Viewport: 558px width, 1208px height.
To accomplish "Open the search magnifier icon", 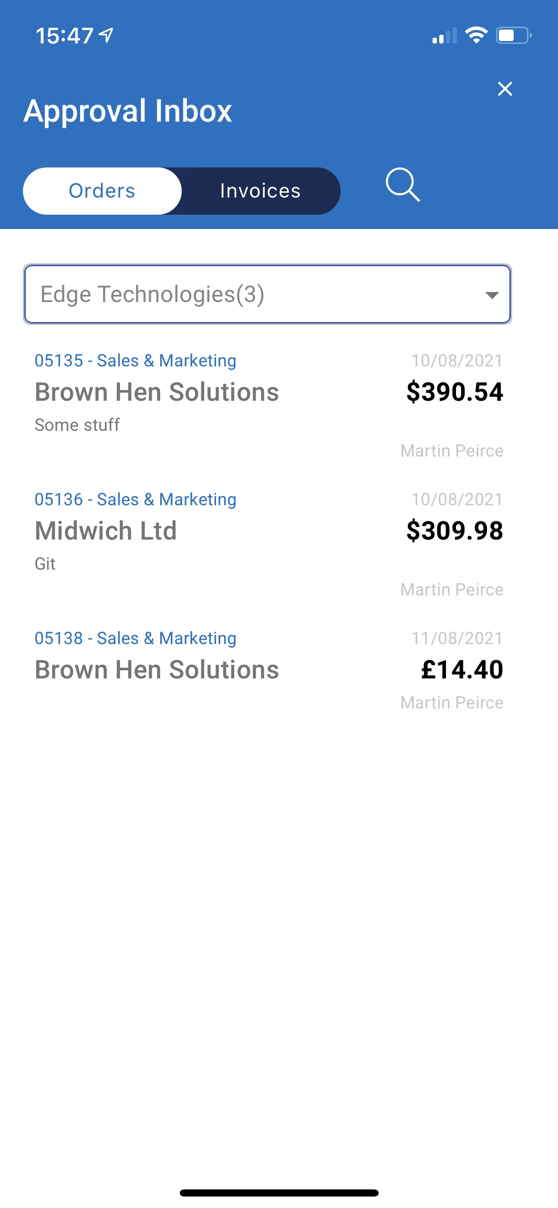I will point(403,185).
